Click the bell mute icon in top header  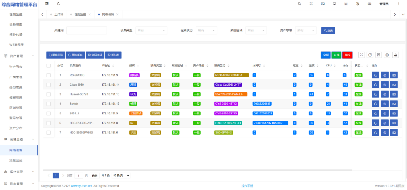[358, 4]
